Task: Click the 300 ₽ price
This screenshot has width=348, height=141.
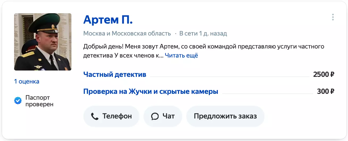Action: [x=325, y=91]
